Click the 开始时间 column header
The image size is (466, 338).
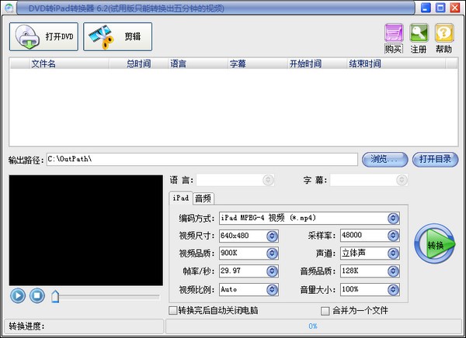click(317, 64)
